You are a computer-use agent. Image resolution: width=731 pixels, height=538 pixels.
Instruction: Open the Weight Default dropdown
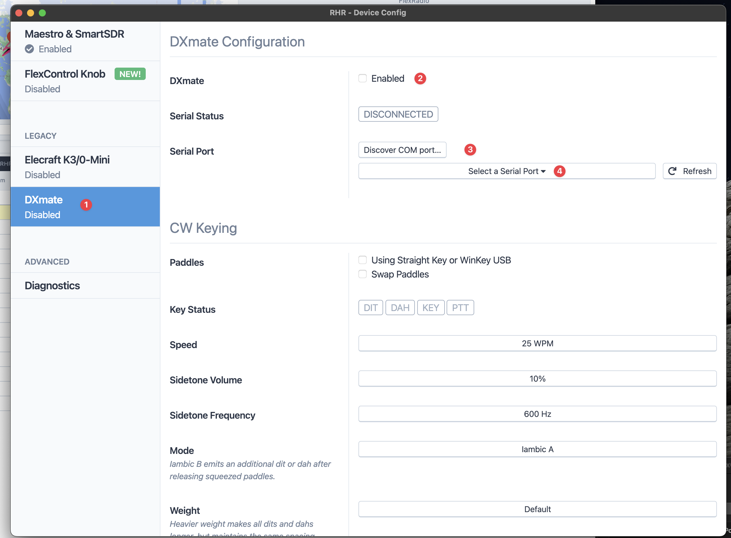[537, 509]
